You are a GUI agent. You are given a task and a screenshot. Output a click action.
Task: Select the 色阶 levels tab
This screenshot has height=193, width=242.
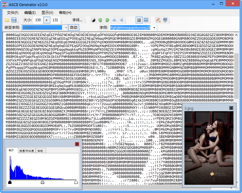(12, 151)
